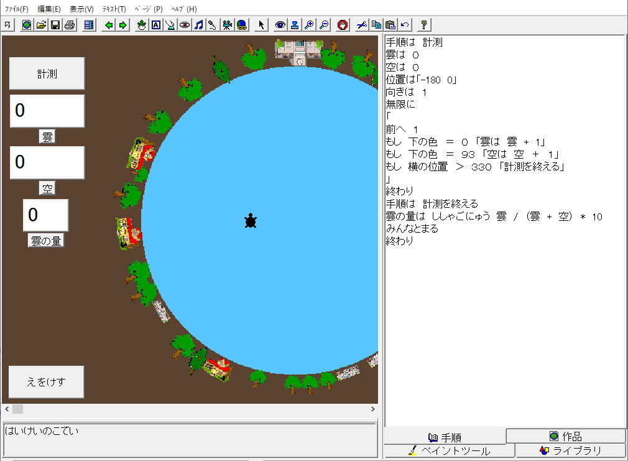Open the 表示(V) menu
This screenshot has height=461, width=628.
click(81, 9)
